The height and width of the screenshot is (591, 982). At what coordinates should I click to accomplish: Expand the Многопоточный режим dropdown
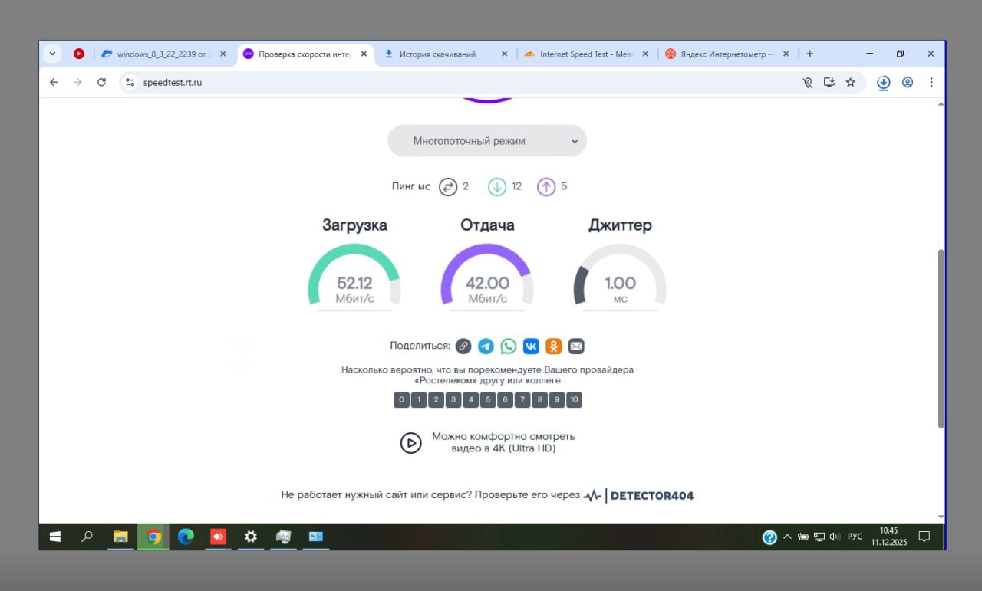487,141
